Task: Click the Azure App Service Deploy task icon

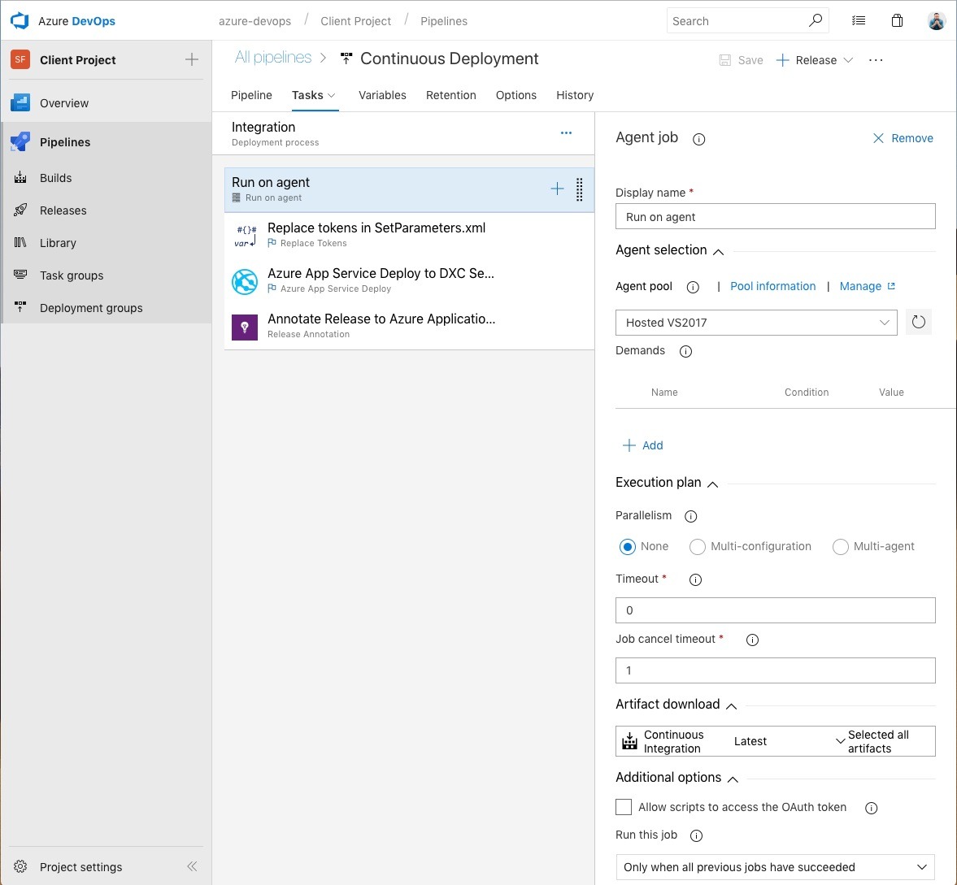Action: tap(245, 282)
